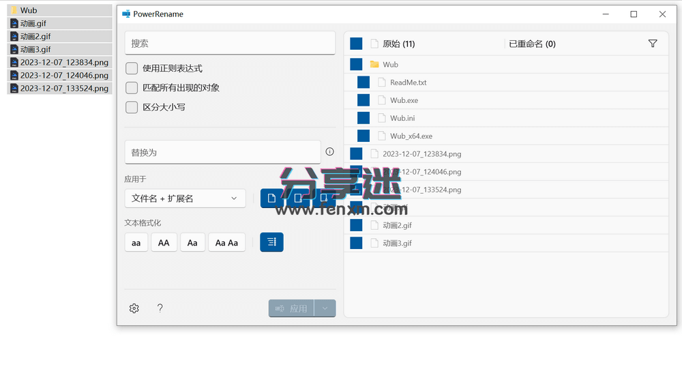Toggle the enumerate items icon button
Viewport: 682px width, 384px height.
[271, 242]
